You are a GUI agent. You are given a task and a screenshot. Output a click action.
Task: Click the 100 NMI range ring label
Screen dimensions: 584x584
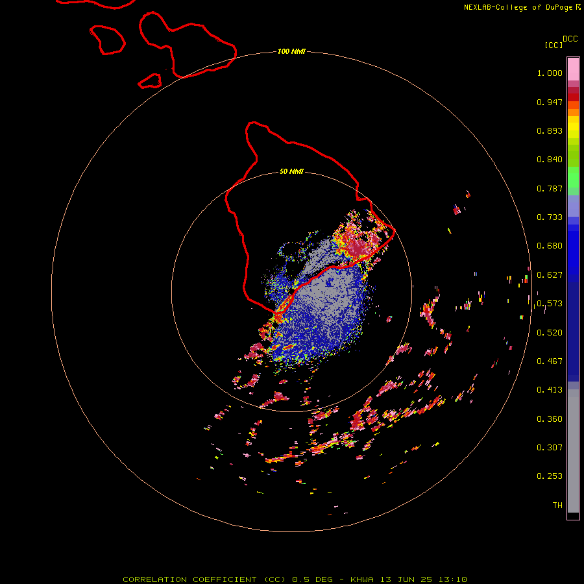(291, 51)
